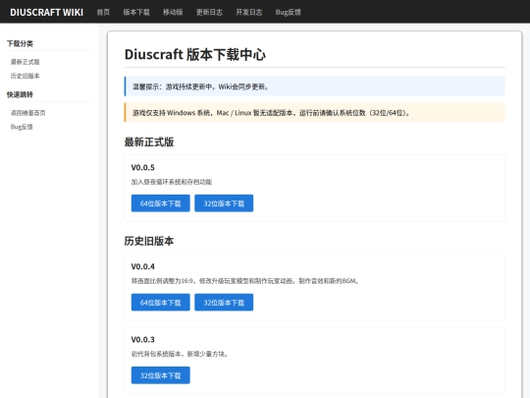Click the V0.0.4 description about 16:9

(x=245, y=281)
